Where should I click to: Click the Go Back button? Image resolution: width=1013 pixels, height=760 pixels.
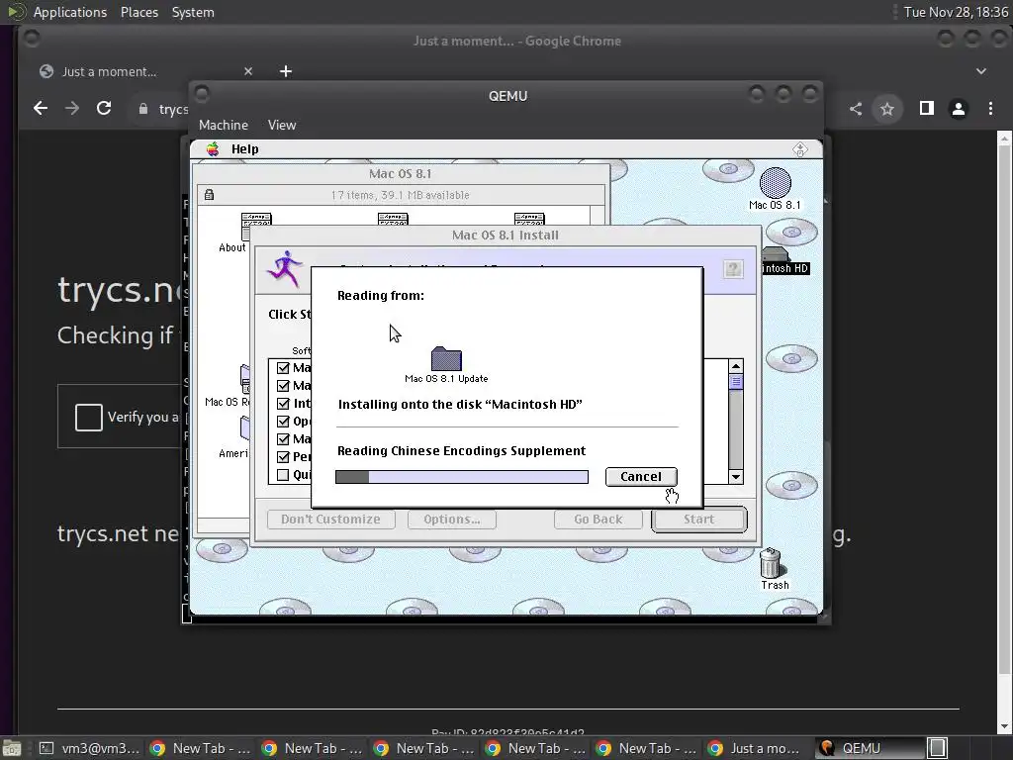599,519
